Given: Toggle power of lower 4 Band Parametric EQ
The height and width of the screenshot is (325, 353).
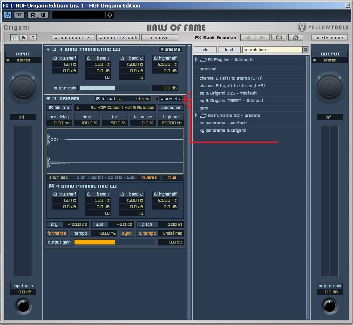Looking at the screenshot, I should click(x=51, y=186).
